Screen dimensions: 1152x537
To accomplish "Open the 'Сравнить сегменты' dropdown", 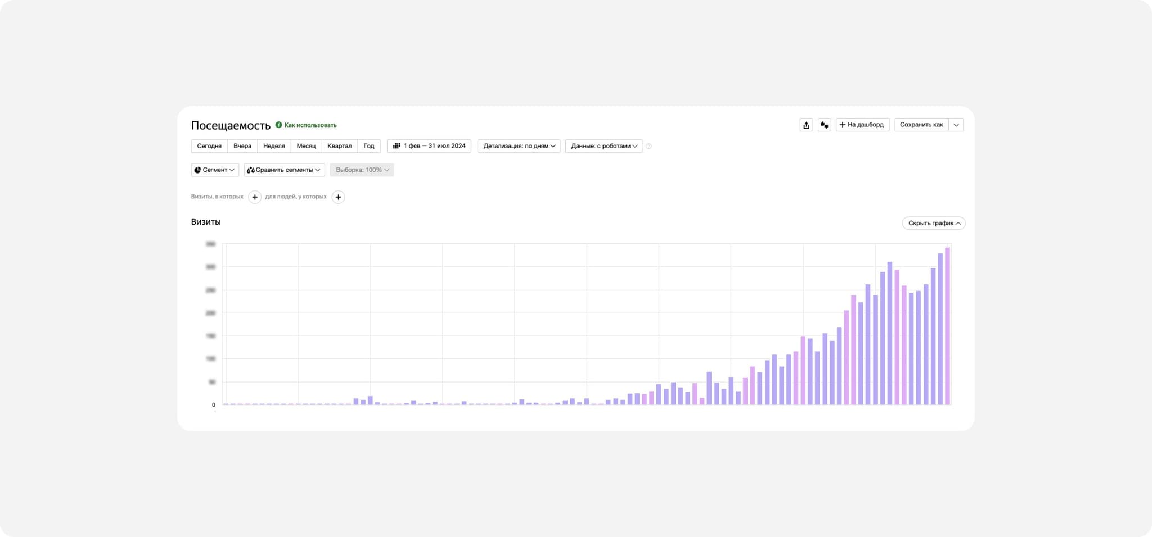I will pyautogui.click(x=284, y=170).
